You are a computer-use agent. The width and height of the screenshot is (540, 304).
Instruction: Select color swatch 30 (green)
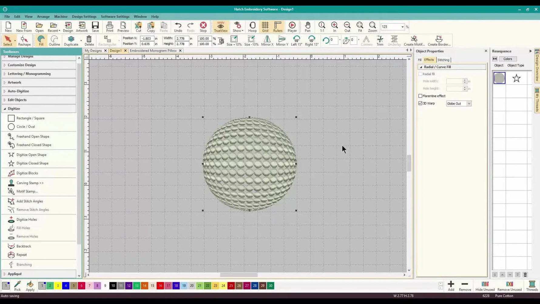(x=271, y=286)
